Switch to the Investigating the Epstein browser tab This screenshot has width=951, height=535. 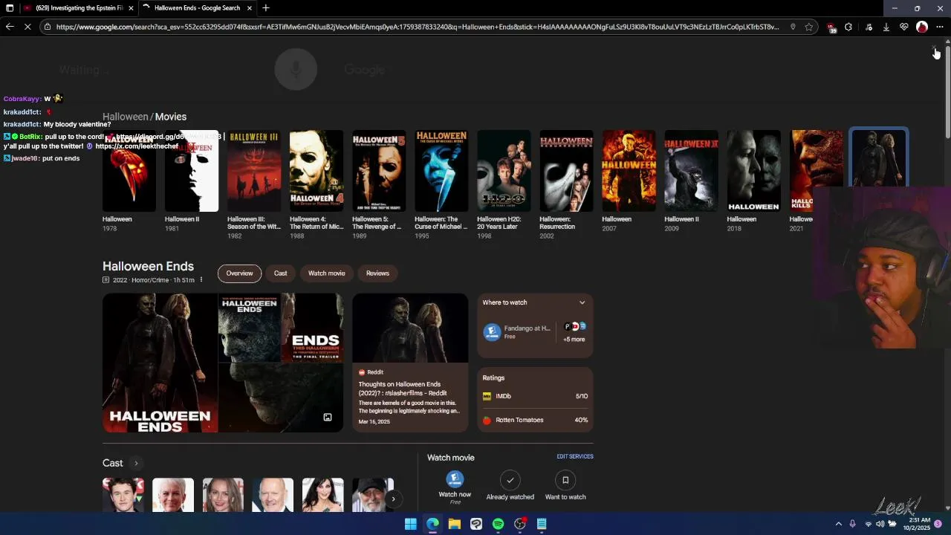(x=78, y=8)
